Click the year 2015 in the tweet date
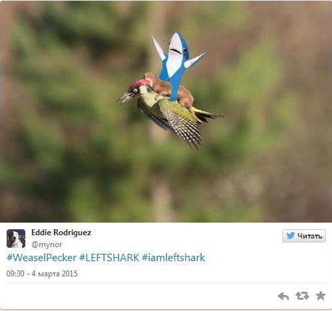This screenshot has height=311, width=332. (70, 274)
